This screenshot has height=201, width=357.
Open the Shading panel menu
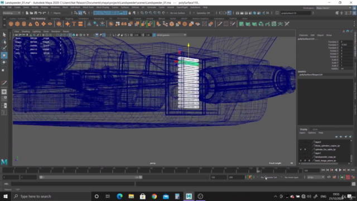coord(26,31)
